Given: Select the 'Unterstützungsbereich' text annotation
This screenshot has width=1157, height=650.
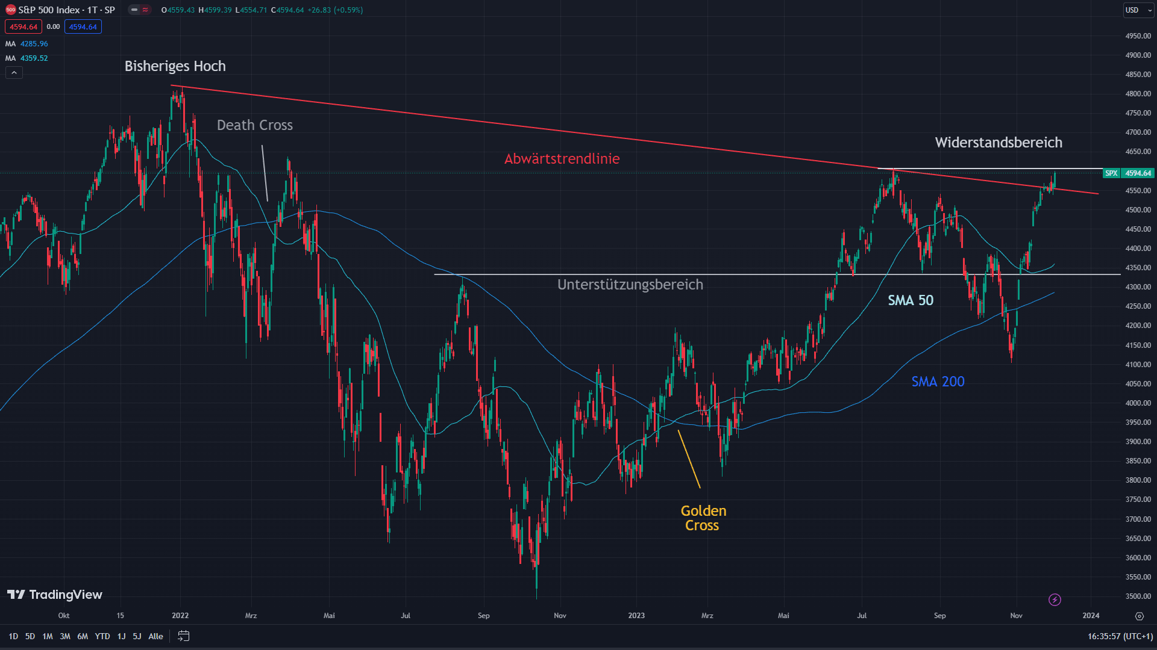Looking at the screenshot, I should click(x=630, y=285).
